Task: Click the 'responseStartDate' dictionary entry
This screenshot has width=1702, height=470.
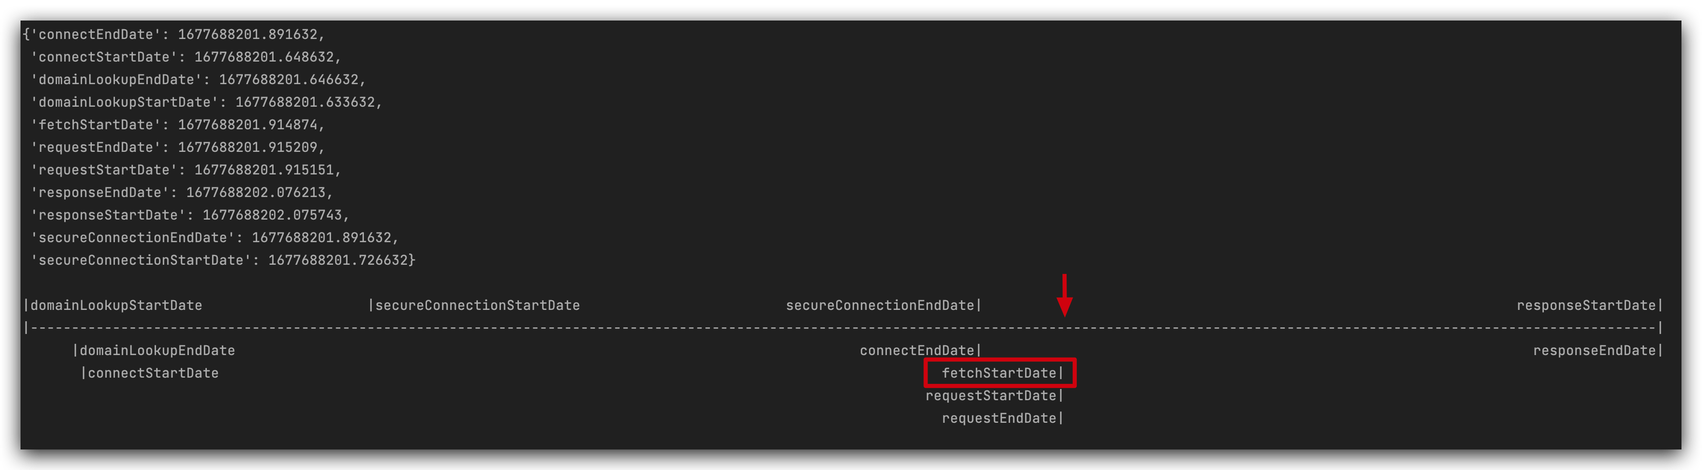Action: pyautogui.click(x=189, y=215)
